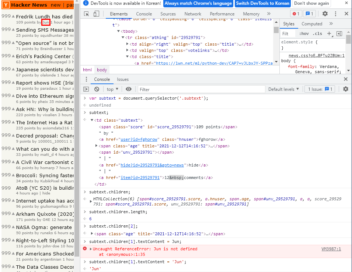Click the red error count badge
352x272 pixels.
[296, 14]
